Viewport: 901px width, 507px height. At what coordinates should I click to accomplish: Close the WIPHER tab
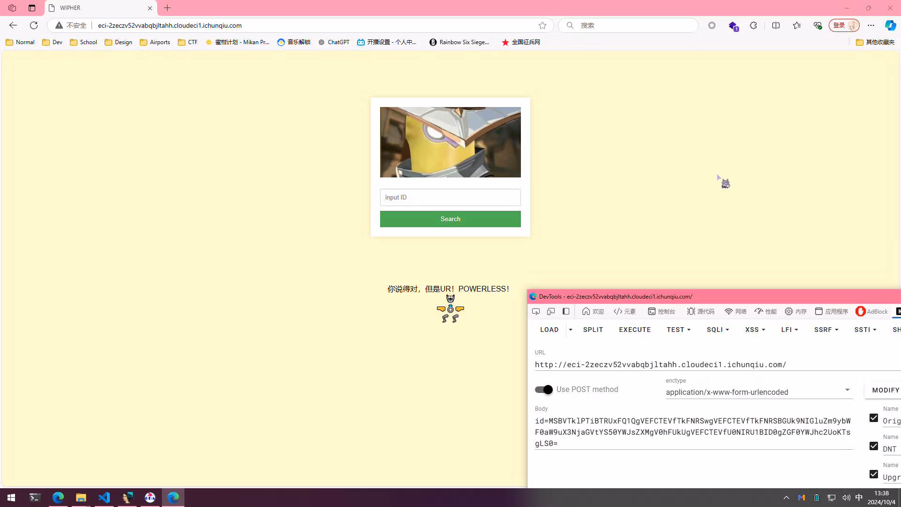(150, 8)
